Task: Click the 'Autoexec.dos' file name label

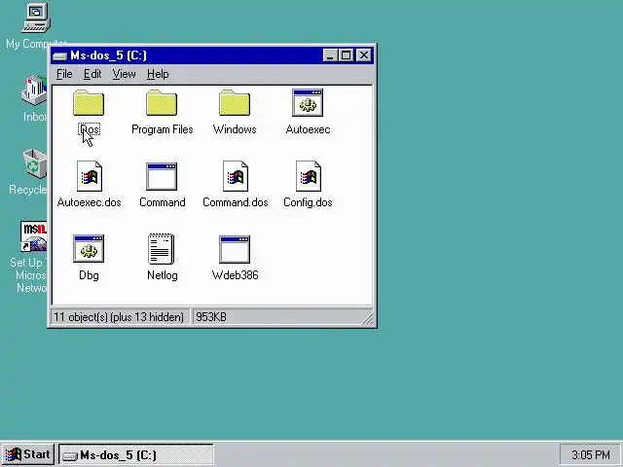Action: pos(89,202)
